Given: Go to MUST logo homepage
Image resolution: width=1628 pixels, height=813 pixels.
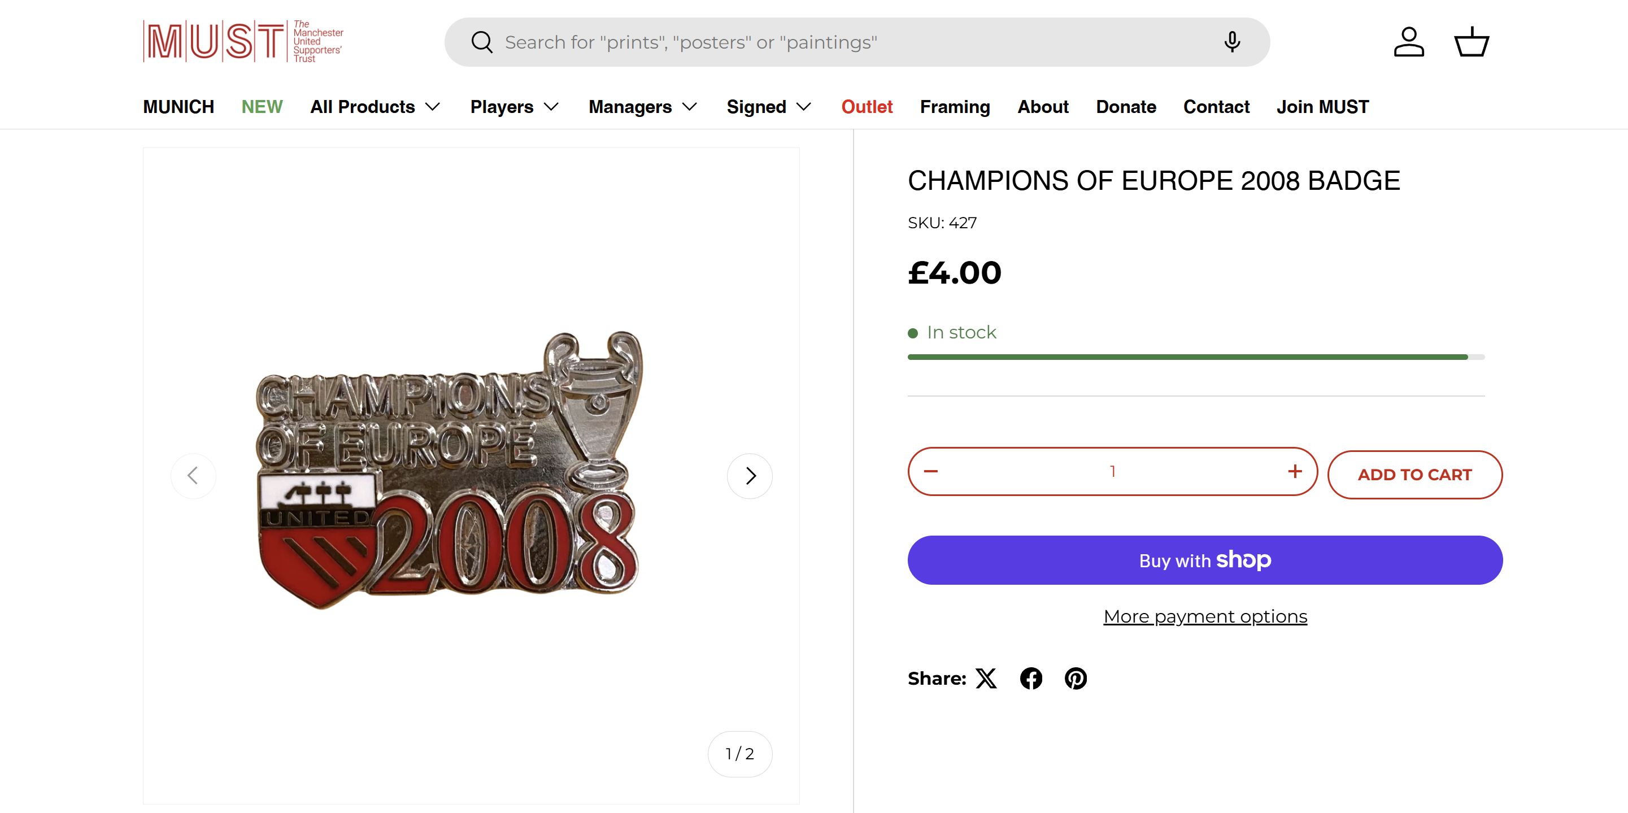Looking at the screenshot, I should [243, 41].
